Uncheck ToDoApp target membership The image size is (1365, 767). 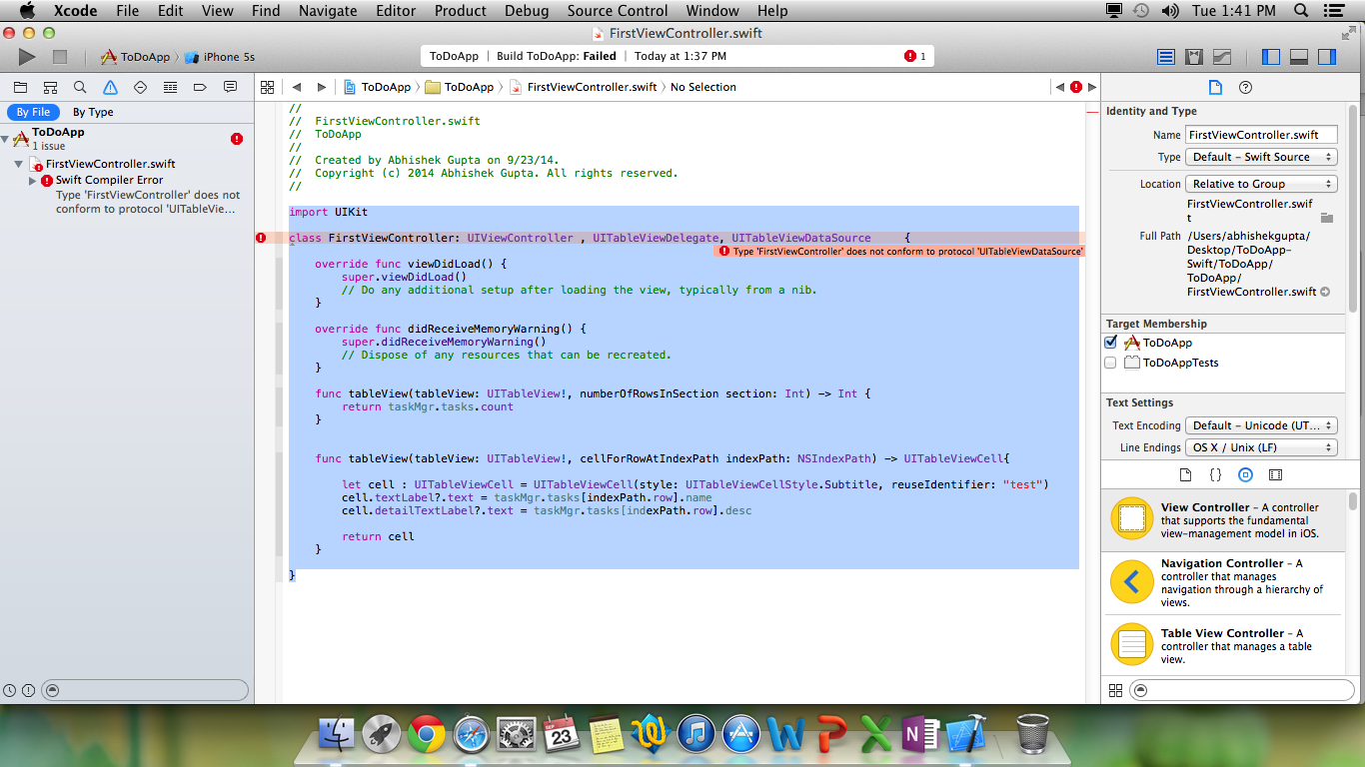point(1110,343)
